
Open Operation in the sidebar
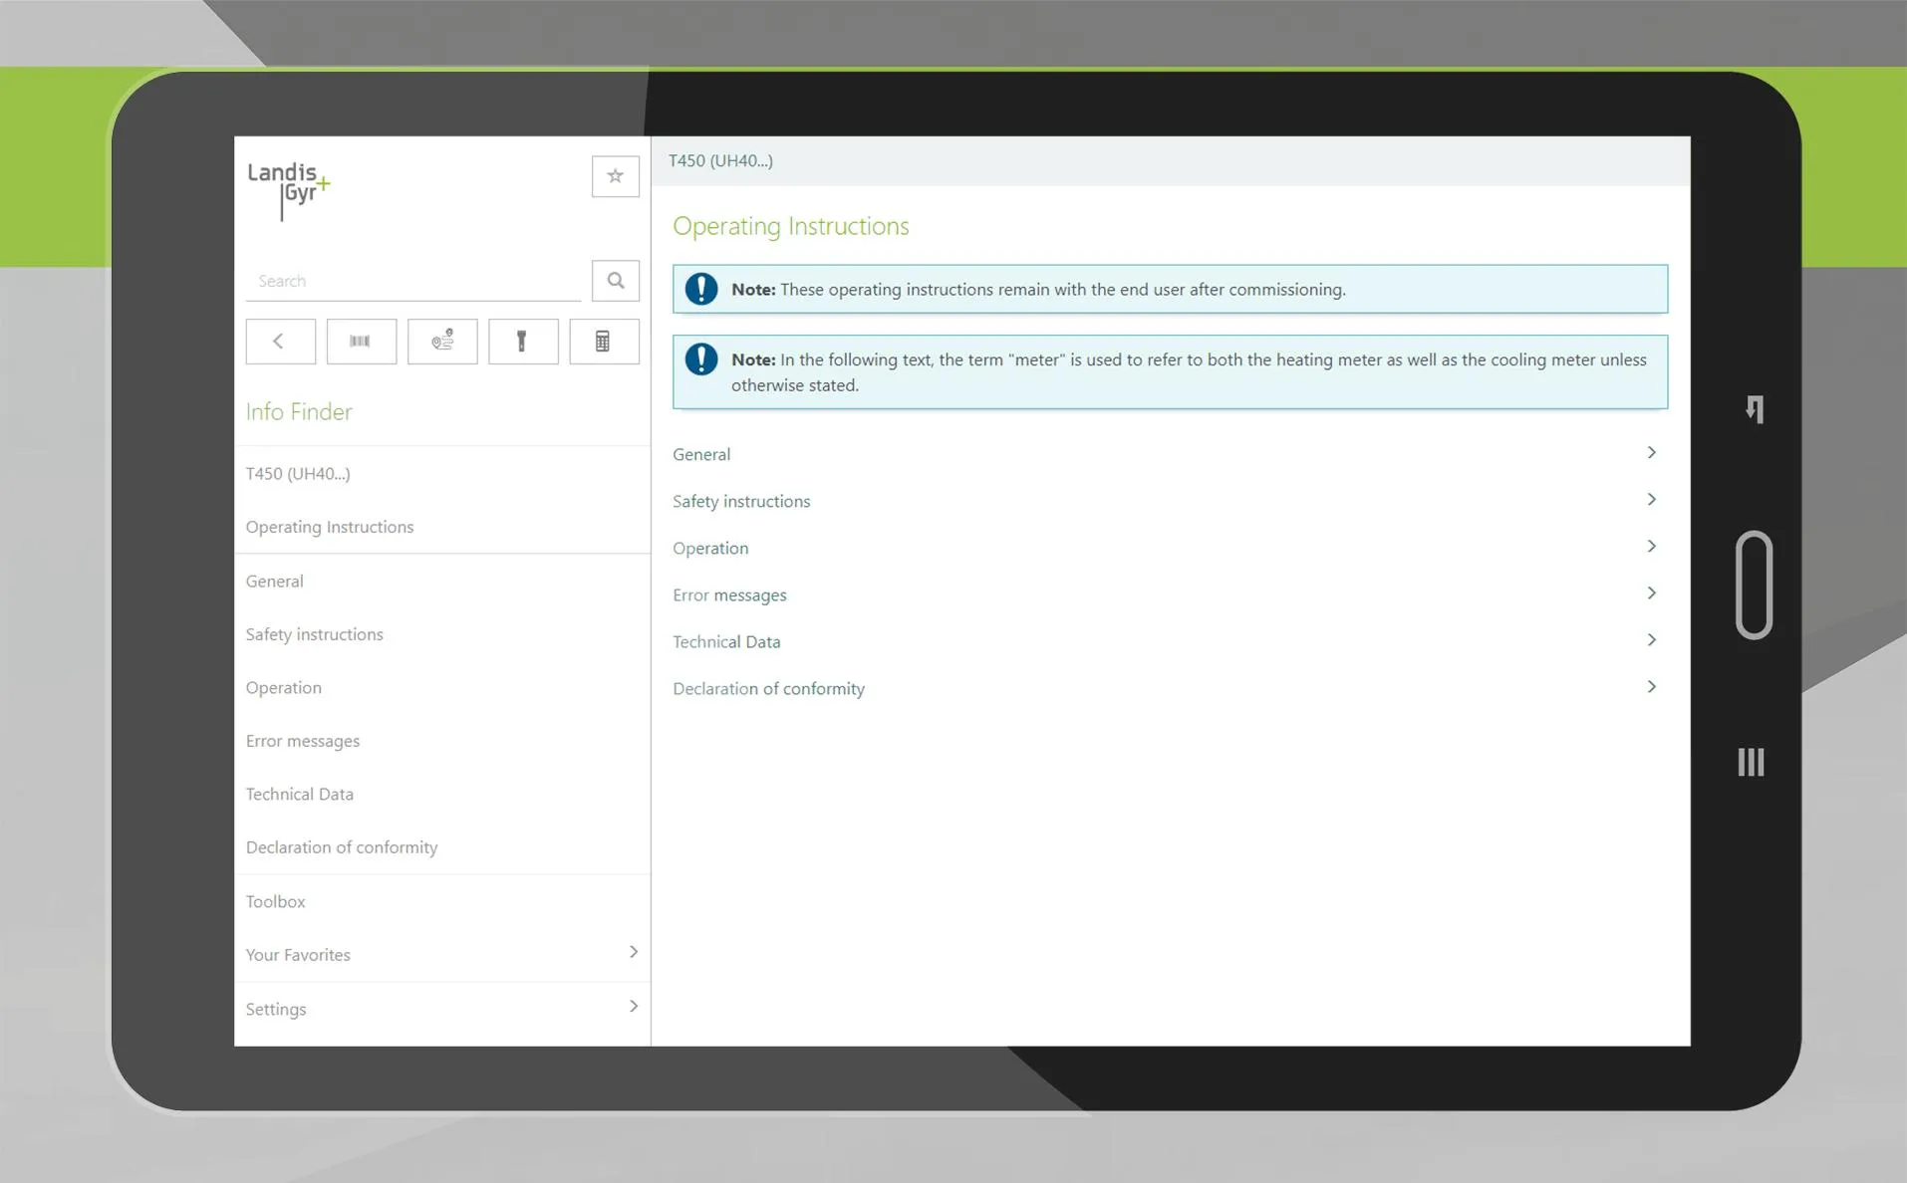pos(284,687)
